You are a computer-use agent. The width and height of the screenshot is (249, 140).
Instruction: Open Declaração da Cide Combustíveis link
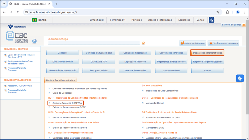[162, 91]
